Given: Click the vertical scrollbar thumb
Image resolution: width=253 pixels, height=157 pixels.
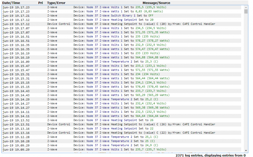Looking at the screenshot, I should tap(246, 11).
